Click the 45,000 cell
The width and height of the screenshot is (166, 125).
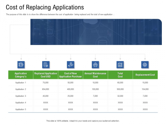(x=46, y=96)
